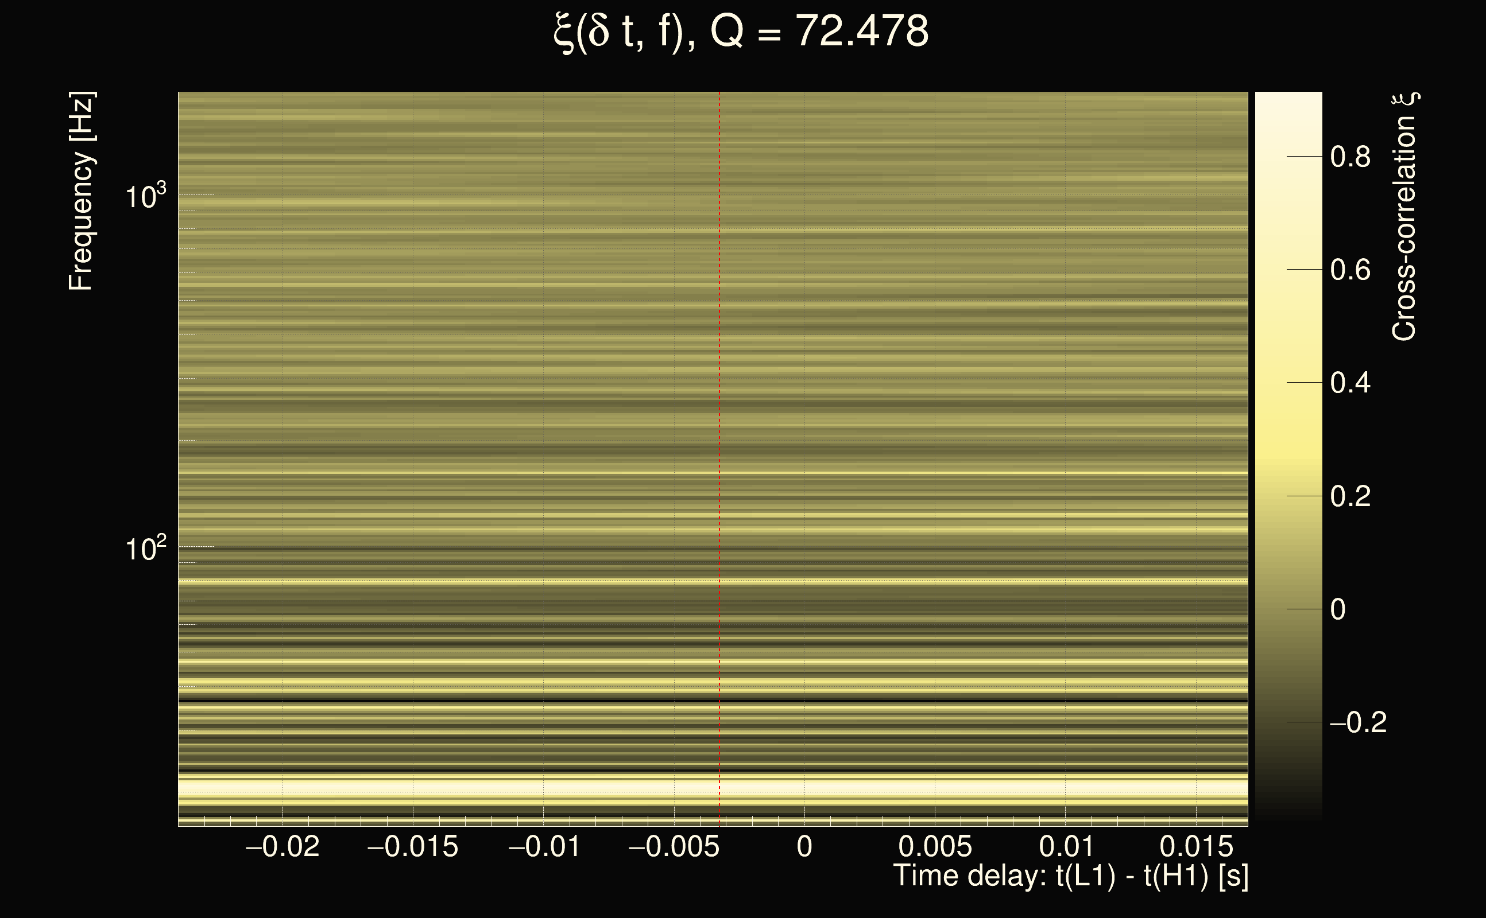Viewport: 1486px width, 918px height.
Task: Click the Cross-correlation ξ colorbar label
Action: point(1404,217)
